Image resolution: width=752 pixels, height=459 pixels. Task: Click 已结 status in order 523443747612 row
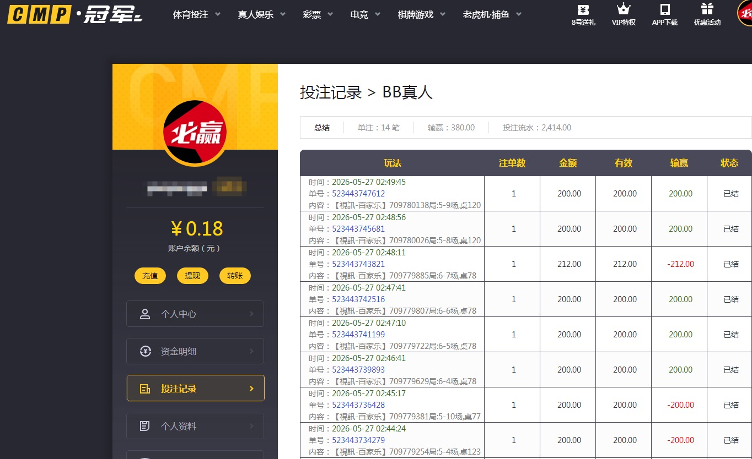click(x=731, y=194)
